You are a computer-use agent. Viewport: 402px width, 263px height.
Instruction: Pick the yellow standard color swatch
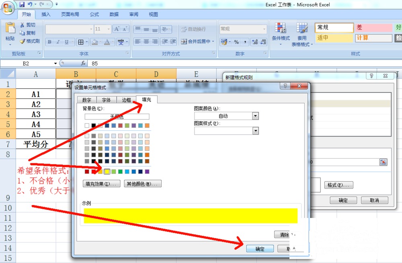click(x=107, y=171)
